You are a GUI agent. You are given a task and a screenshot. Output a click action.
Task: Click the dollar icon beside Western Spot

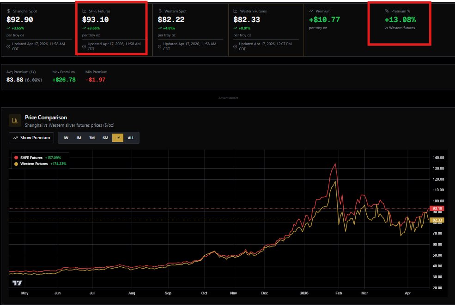pyautogui.click(x=160, y=11)
